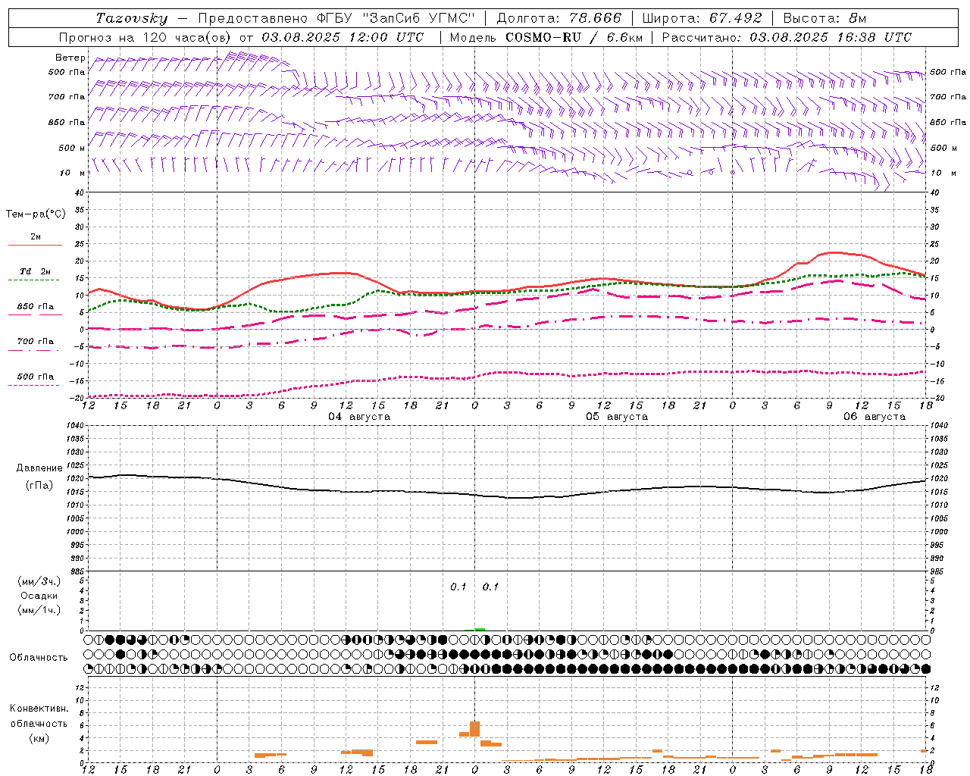The width and height of the screenshot is (970, 776).
Task: Click the left 500 м wind level label
Action: pyautogui.click(x=72, y=148)
